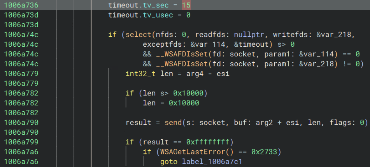Click 0xffffffff in the result comparison
Image resolution: width=370 pixels, height=167 pixels.
click(208, 142)
